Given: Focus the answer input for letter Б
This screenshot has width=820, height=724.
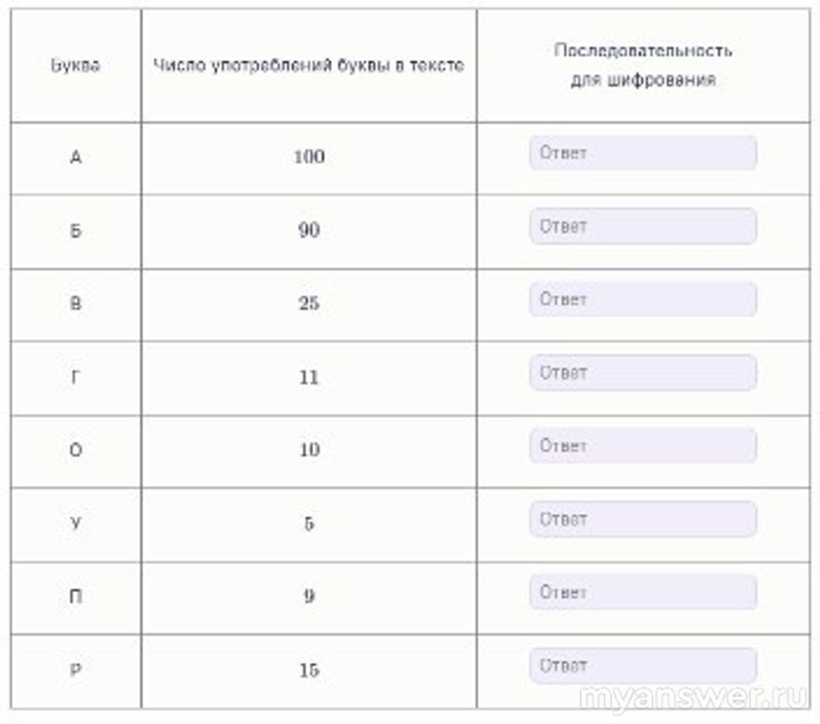Looking at the screenshot, I should (x=642, y=226).
